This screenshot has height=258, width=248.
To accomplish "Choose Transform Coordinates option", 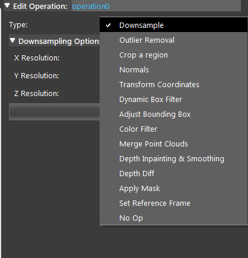I will (x=173, y=85).
